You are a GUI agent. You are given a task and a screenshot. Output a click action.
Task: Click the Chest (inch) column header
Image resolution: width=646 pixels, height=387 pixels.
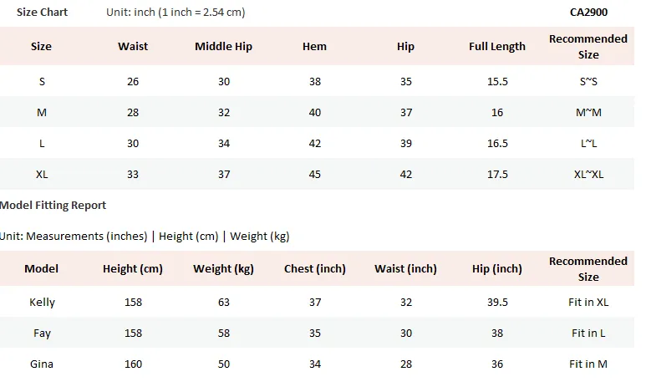(315, 268)
